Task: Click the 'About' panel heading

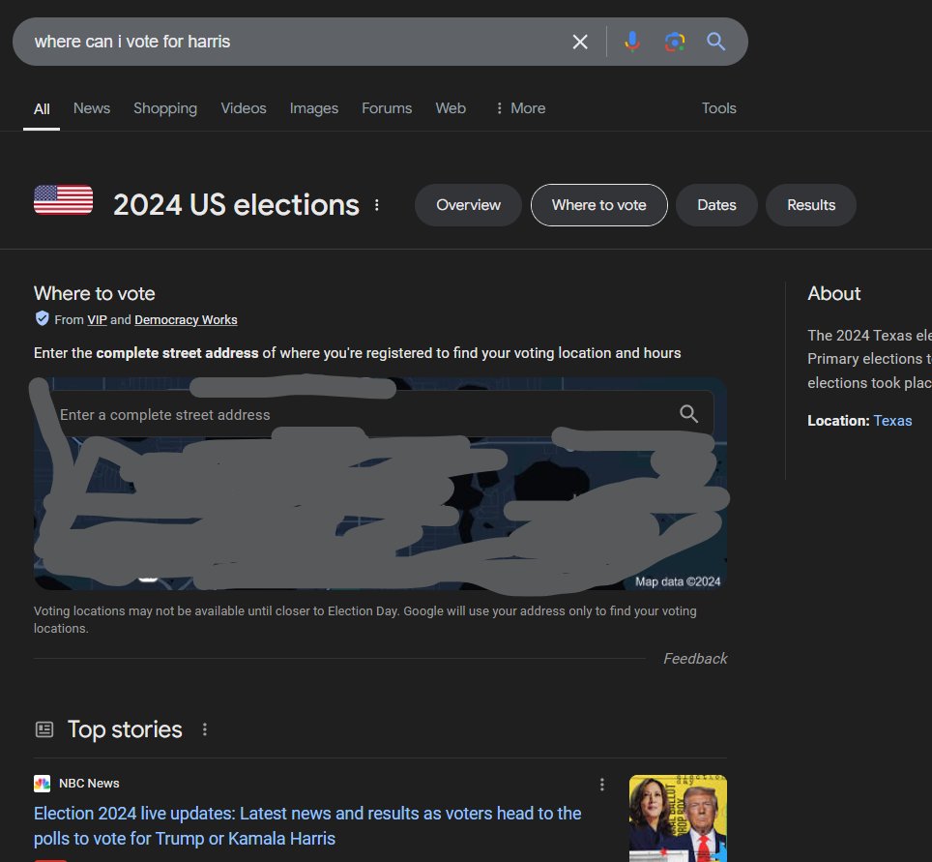Action: coord(834,293)
